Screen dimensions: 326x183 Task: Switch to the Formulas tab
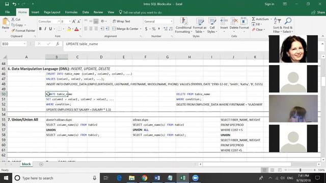coord(71,12)
